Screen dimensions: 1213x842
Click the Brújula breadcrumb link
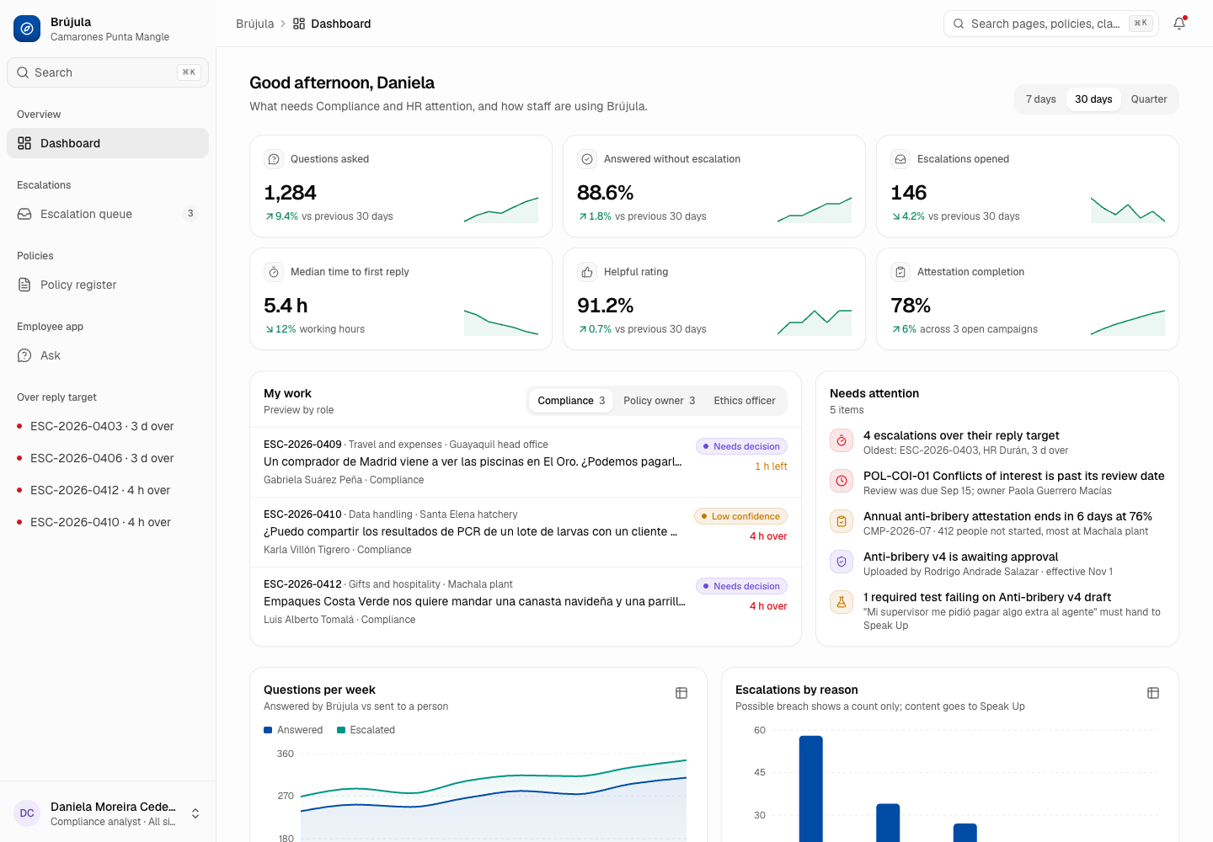[x=254, y=24]
